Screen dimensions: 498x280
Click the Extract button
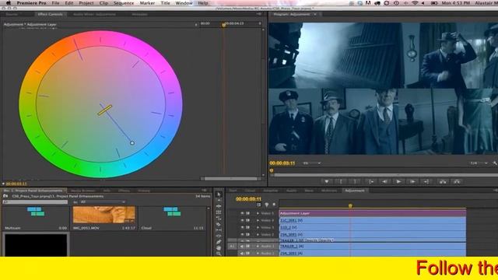[457, 181]
